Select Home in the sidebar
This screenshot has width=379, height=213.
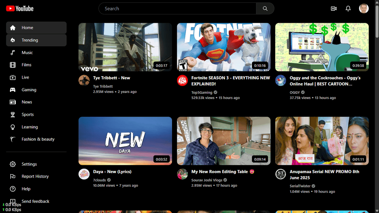(x=36, y=28)
